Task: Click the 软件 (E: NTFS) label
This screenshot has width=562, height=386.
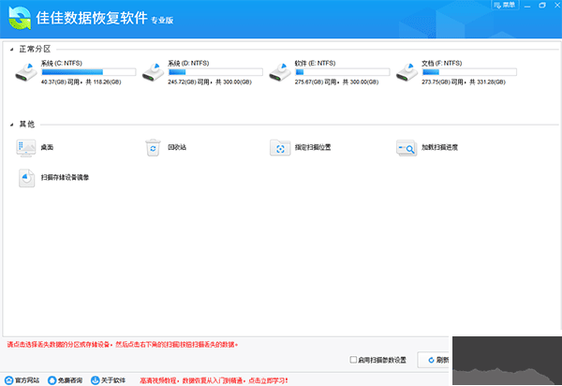Action: tap(315, 64)
